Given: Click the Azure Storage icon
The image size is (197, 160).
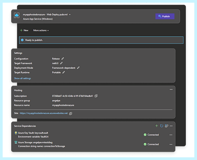Looking at the screenshot, I should tap(16, 142).
